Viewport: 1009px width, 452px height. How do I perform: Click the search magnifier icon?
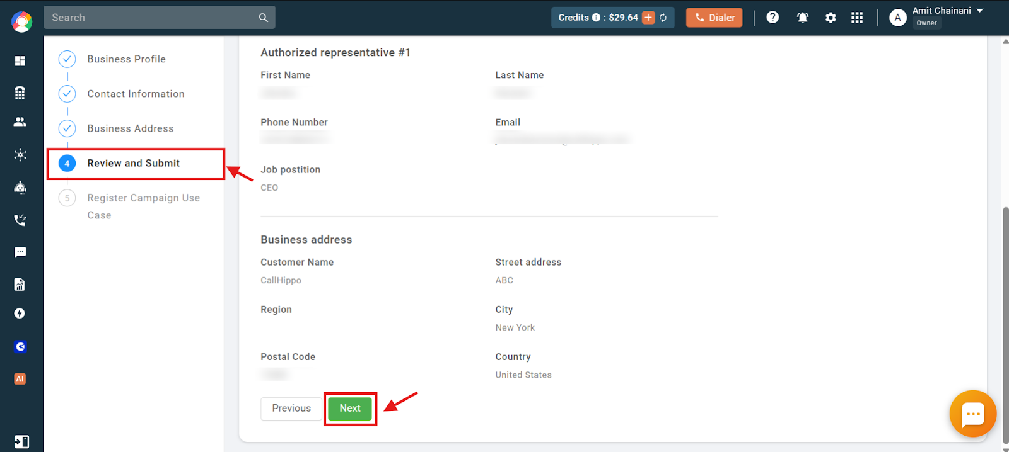[263, 18]
